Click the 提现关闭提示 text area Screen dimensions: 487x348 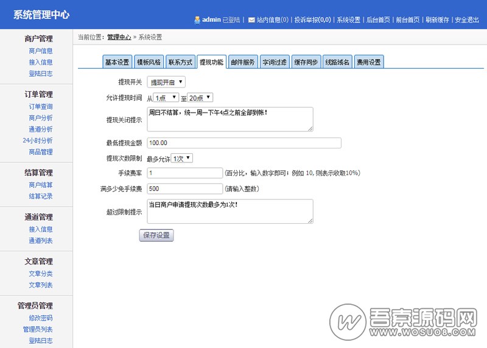point(229,119)
